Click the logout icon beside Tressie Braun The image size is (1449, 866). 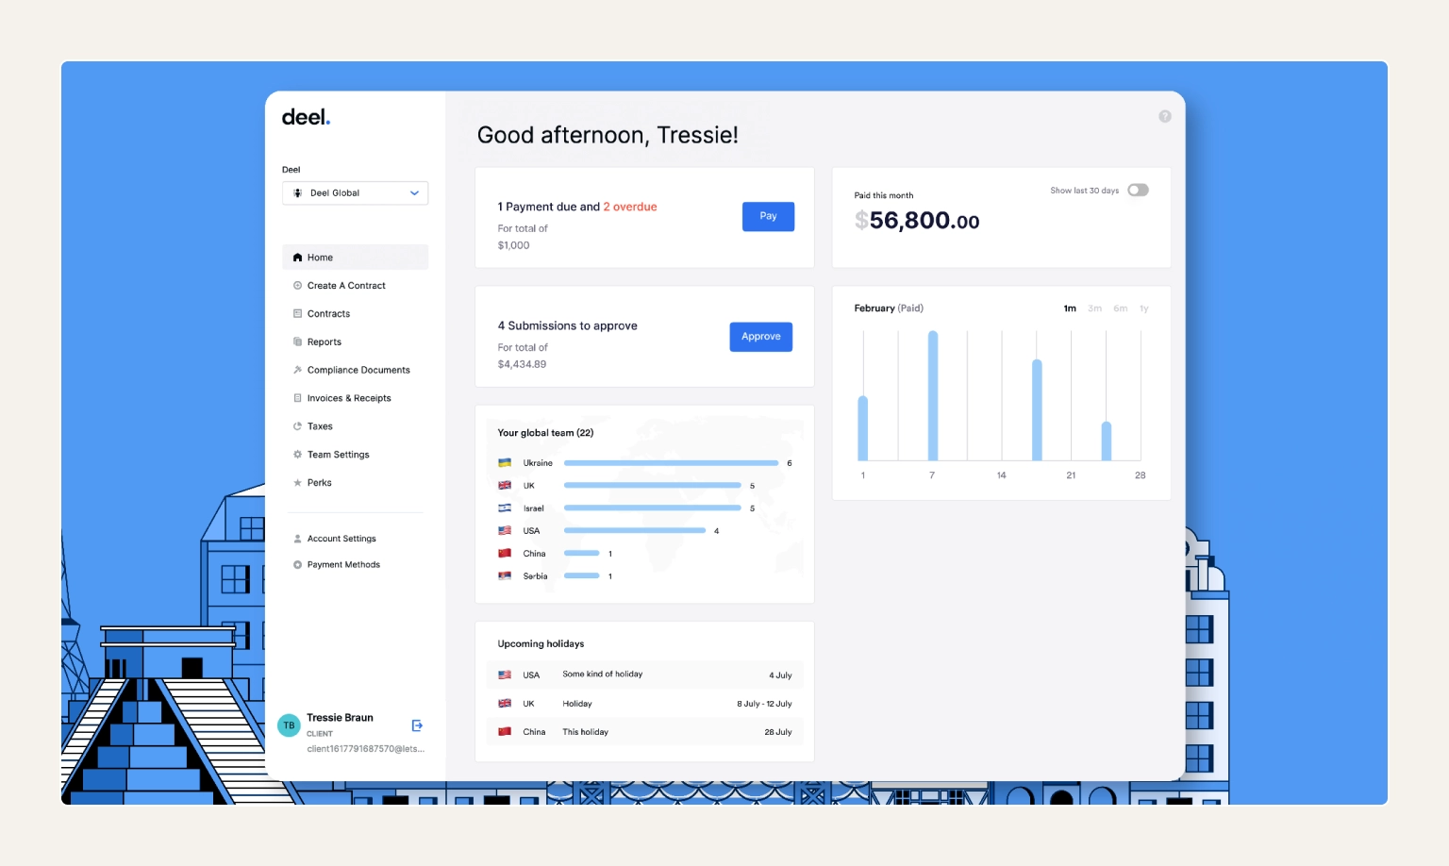(417, 725)
